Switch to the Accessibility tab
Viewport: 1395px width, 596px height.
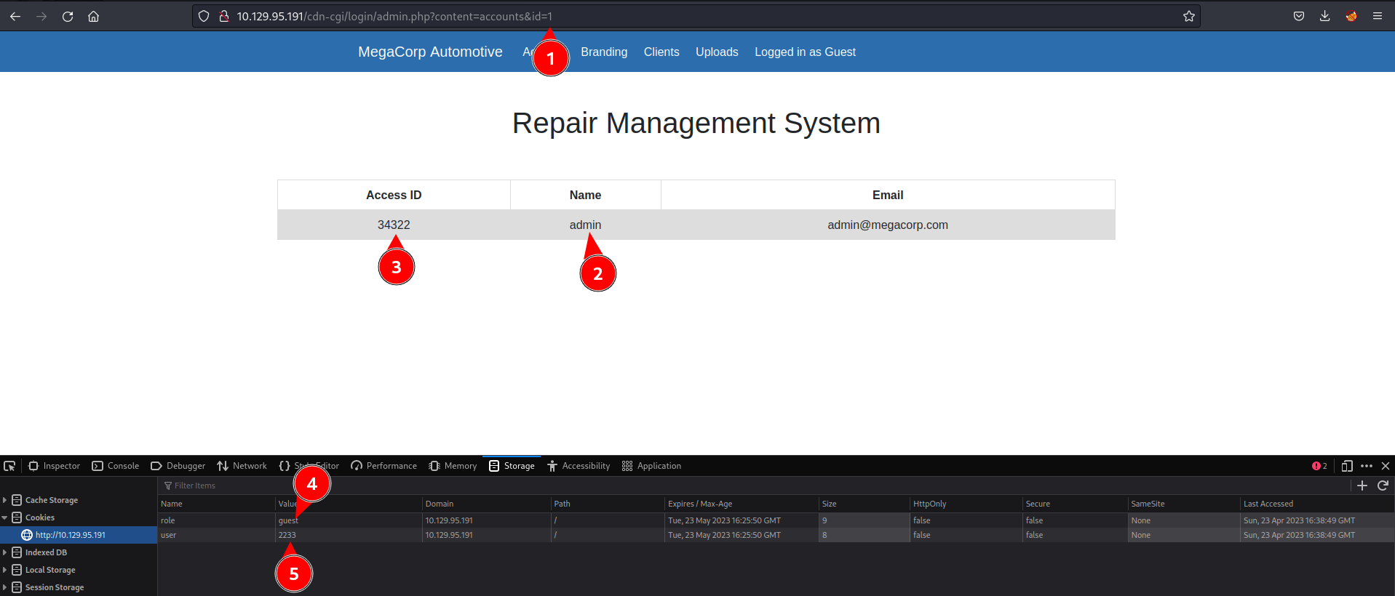(579, 466)
